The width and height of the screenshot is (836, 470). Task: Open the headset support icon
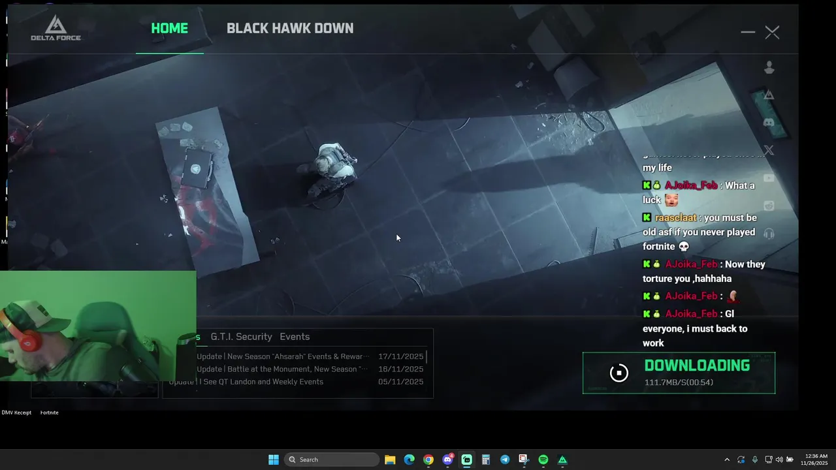(x=769, y=234)
